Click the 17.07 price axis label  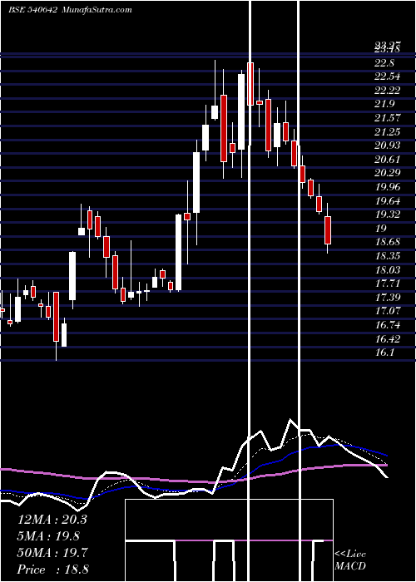click(388, 311)
